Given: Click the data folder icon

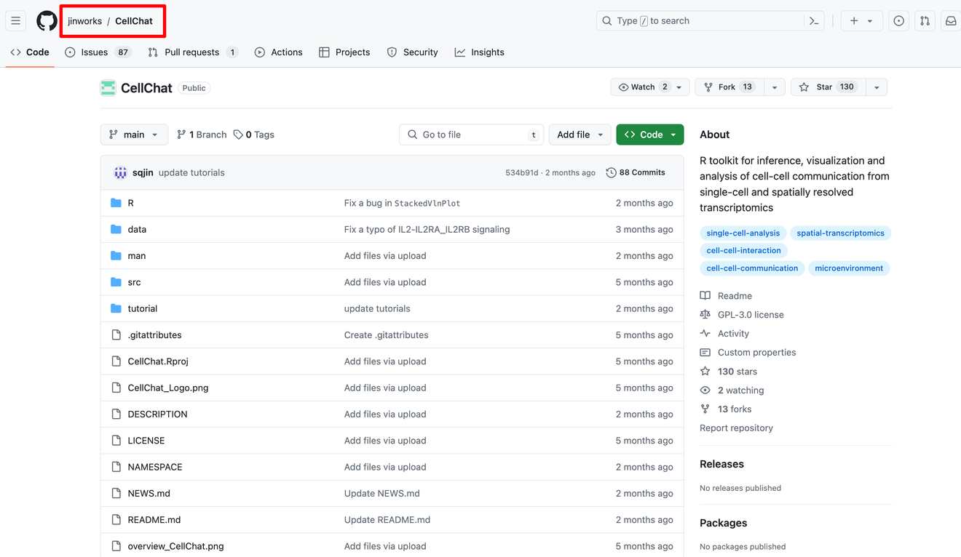Looking at the screenshot, I should coord(116,229).
